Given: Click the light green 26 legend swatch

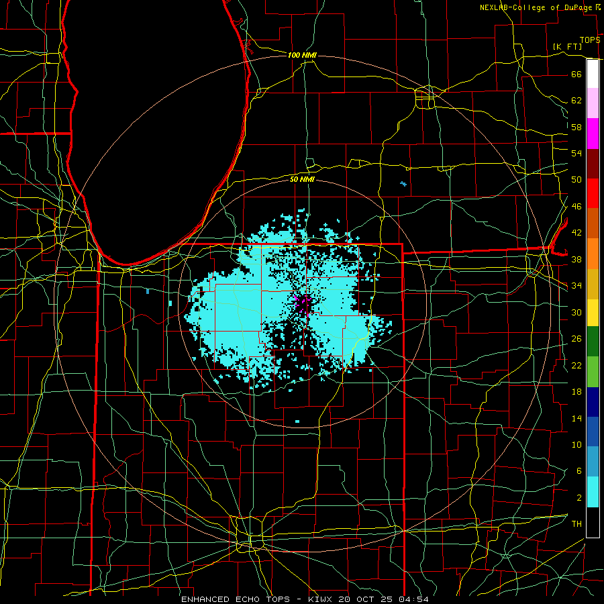Looking at the screenshot, I should [593, 371].
